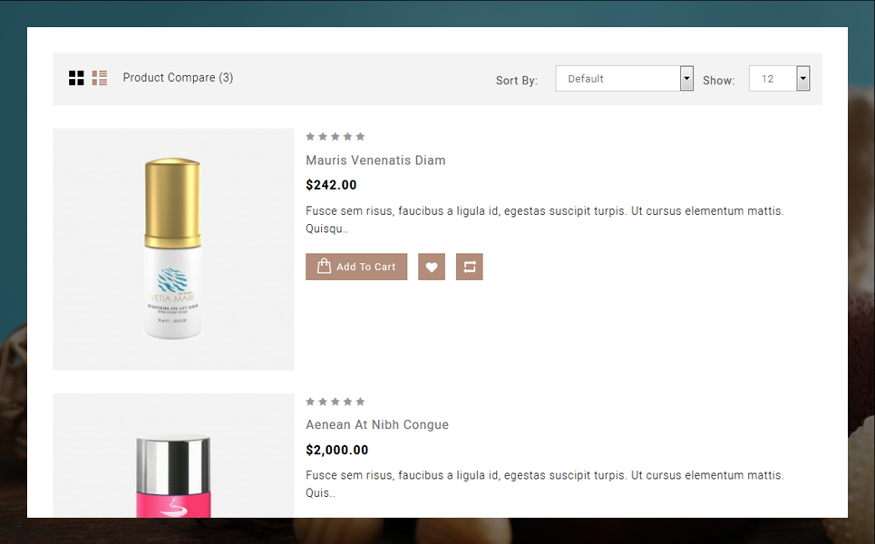The height and width of the screenshot is (544, 875).
Task: Compare Mauris Venenatis Diam product icon
Action: click(x=470, y=267)
